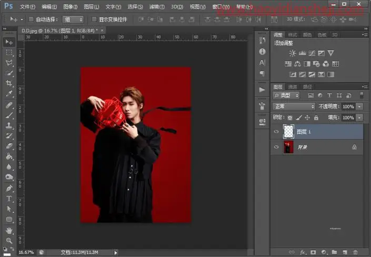This screenshot has width=371, height=257.
Task: Select the Pen tool
Action: click(9, 189)
